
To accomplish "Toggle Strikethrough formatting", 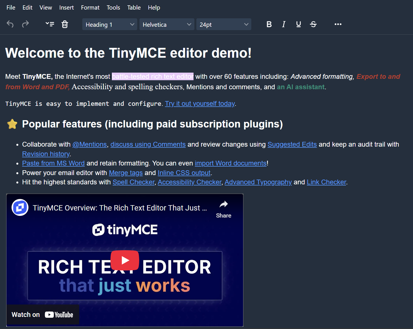I will point(313,24).
